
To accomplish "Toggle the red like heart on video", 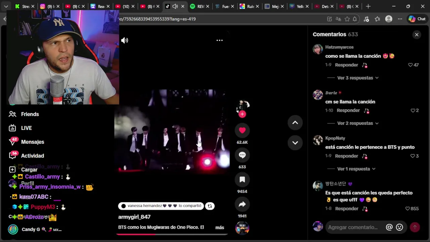I will click(x=242, y=130).
